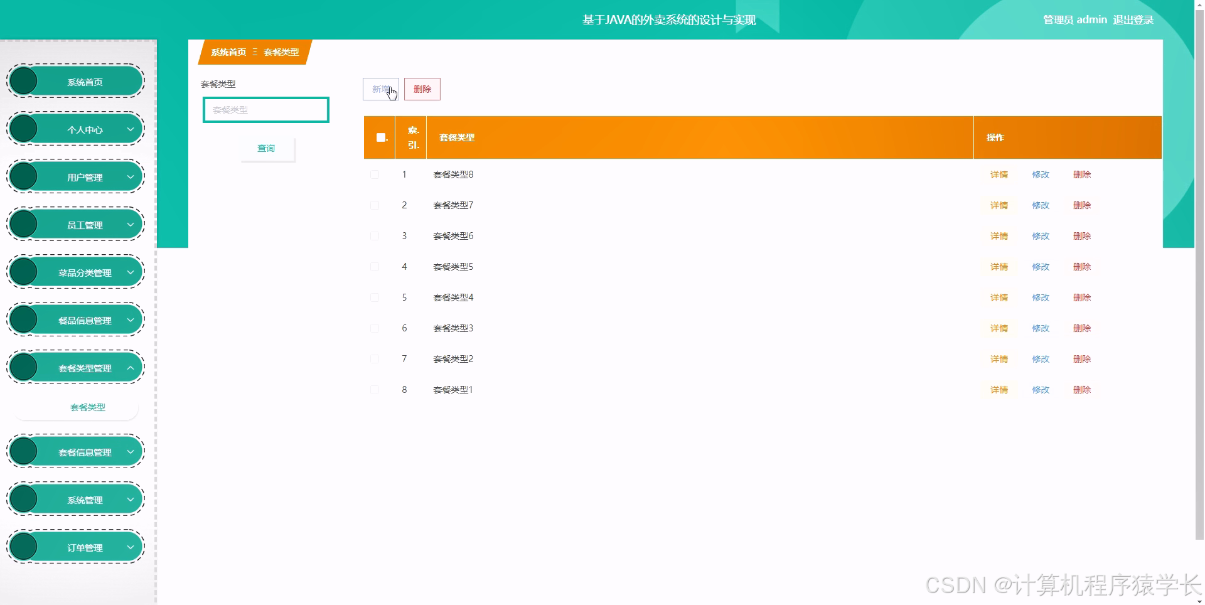Screen dimensions: 1205x605
Task: Click the dark circle icon beside 套餐信息管理
Action: (24, 451)
